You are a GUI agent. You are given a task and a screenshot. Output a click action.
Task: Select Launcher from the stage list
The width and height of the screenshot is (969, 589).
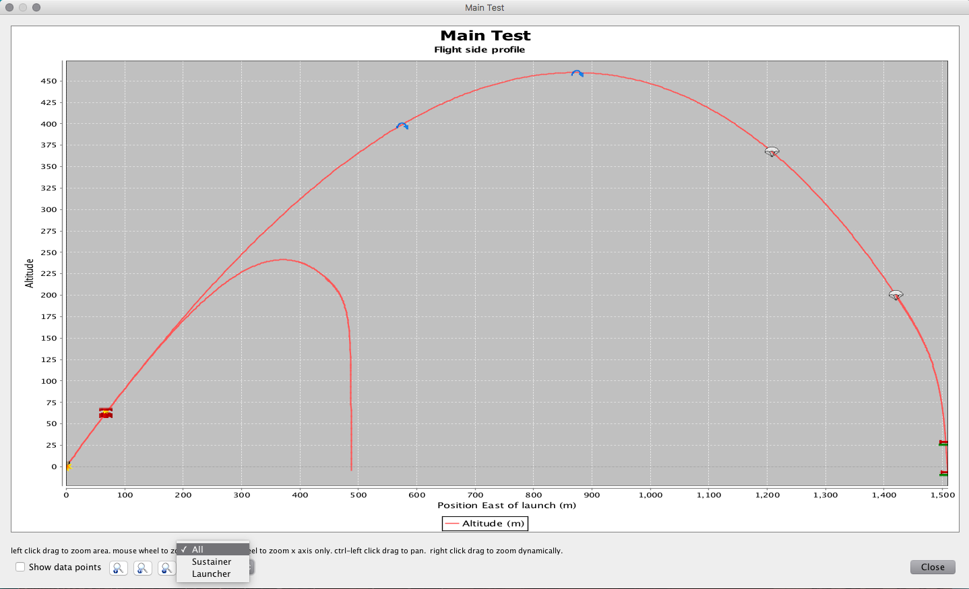pos(211,574)
